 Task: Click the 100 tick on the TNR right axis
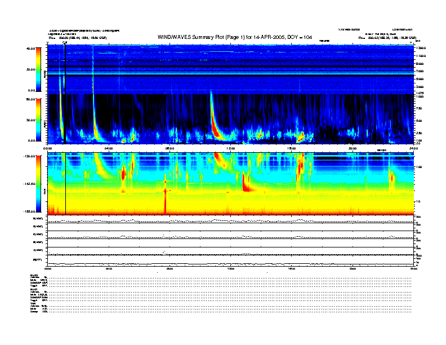pos(419,167)
